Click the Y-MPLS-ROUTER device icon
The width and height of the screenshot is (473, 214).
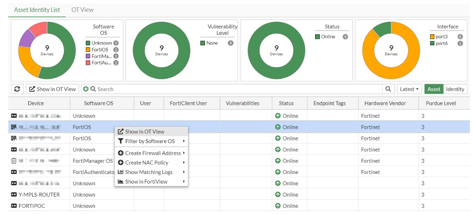[x=14, y=195]
